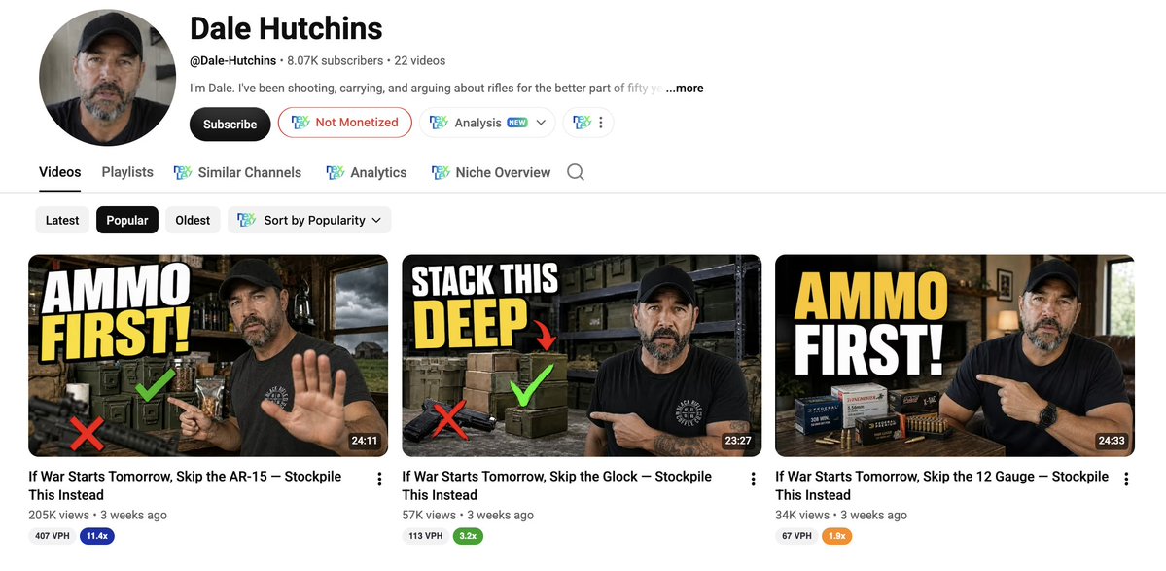Play the Skip the AR-15 video thumbnail
1166x571 pixels.
pos(208,355)
